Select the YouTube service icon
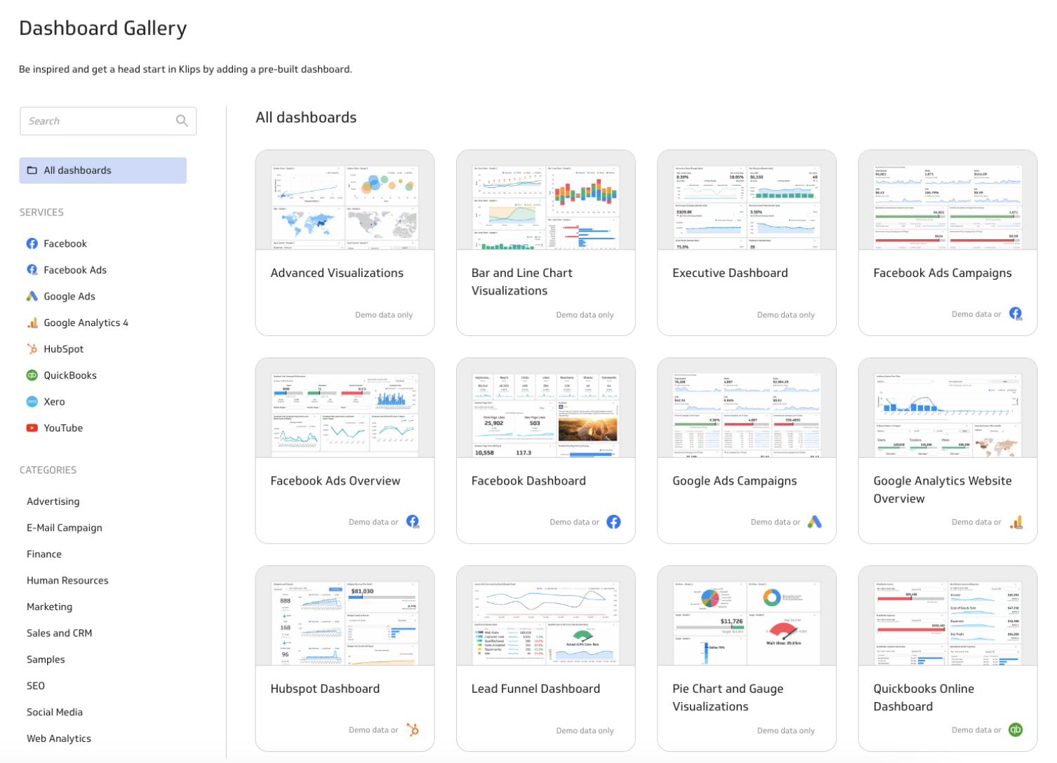The width and height of the screenshot is (1057, 763). [32, 428]
